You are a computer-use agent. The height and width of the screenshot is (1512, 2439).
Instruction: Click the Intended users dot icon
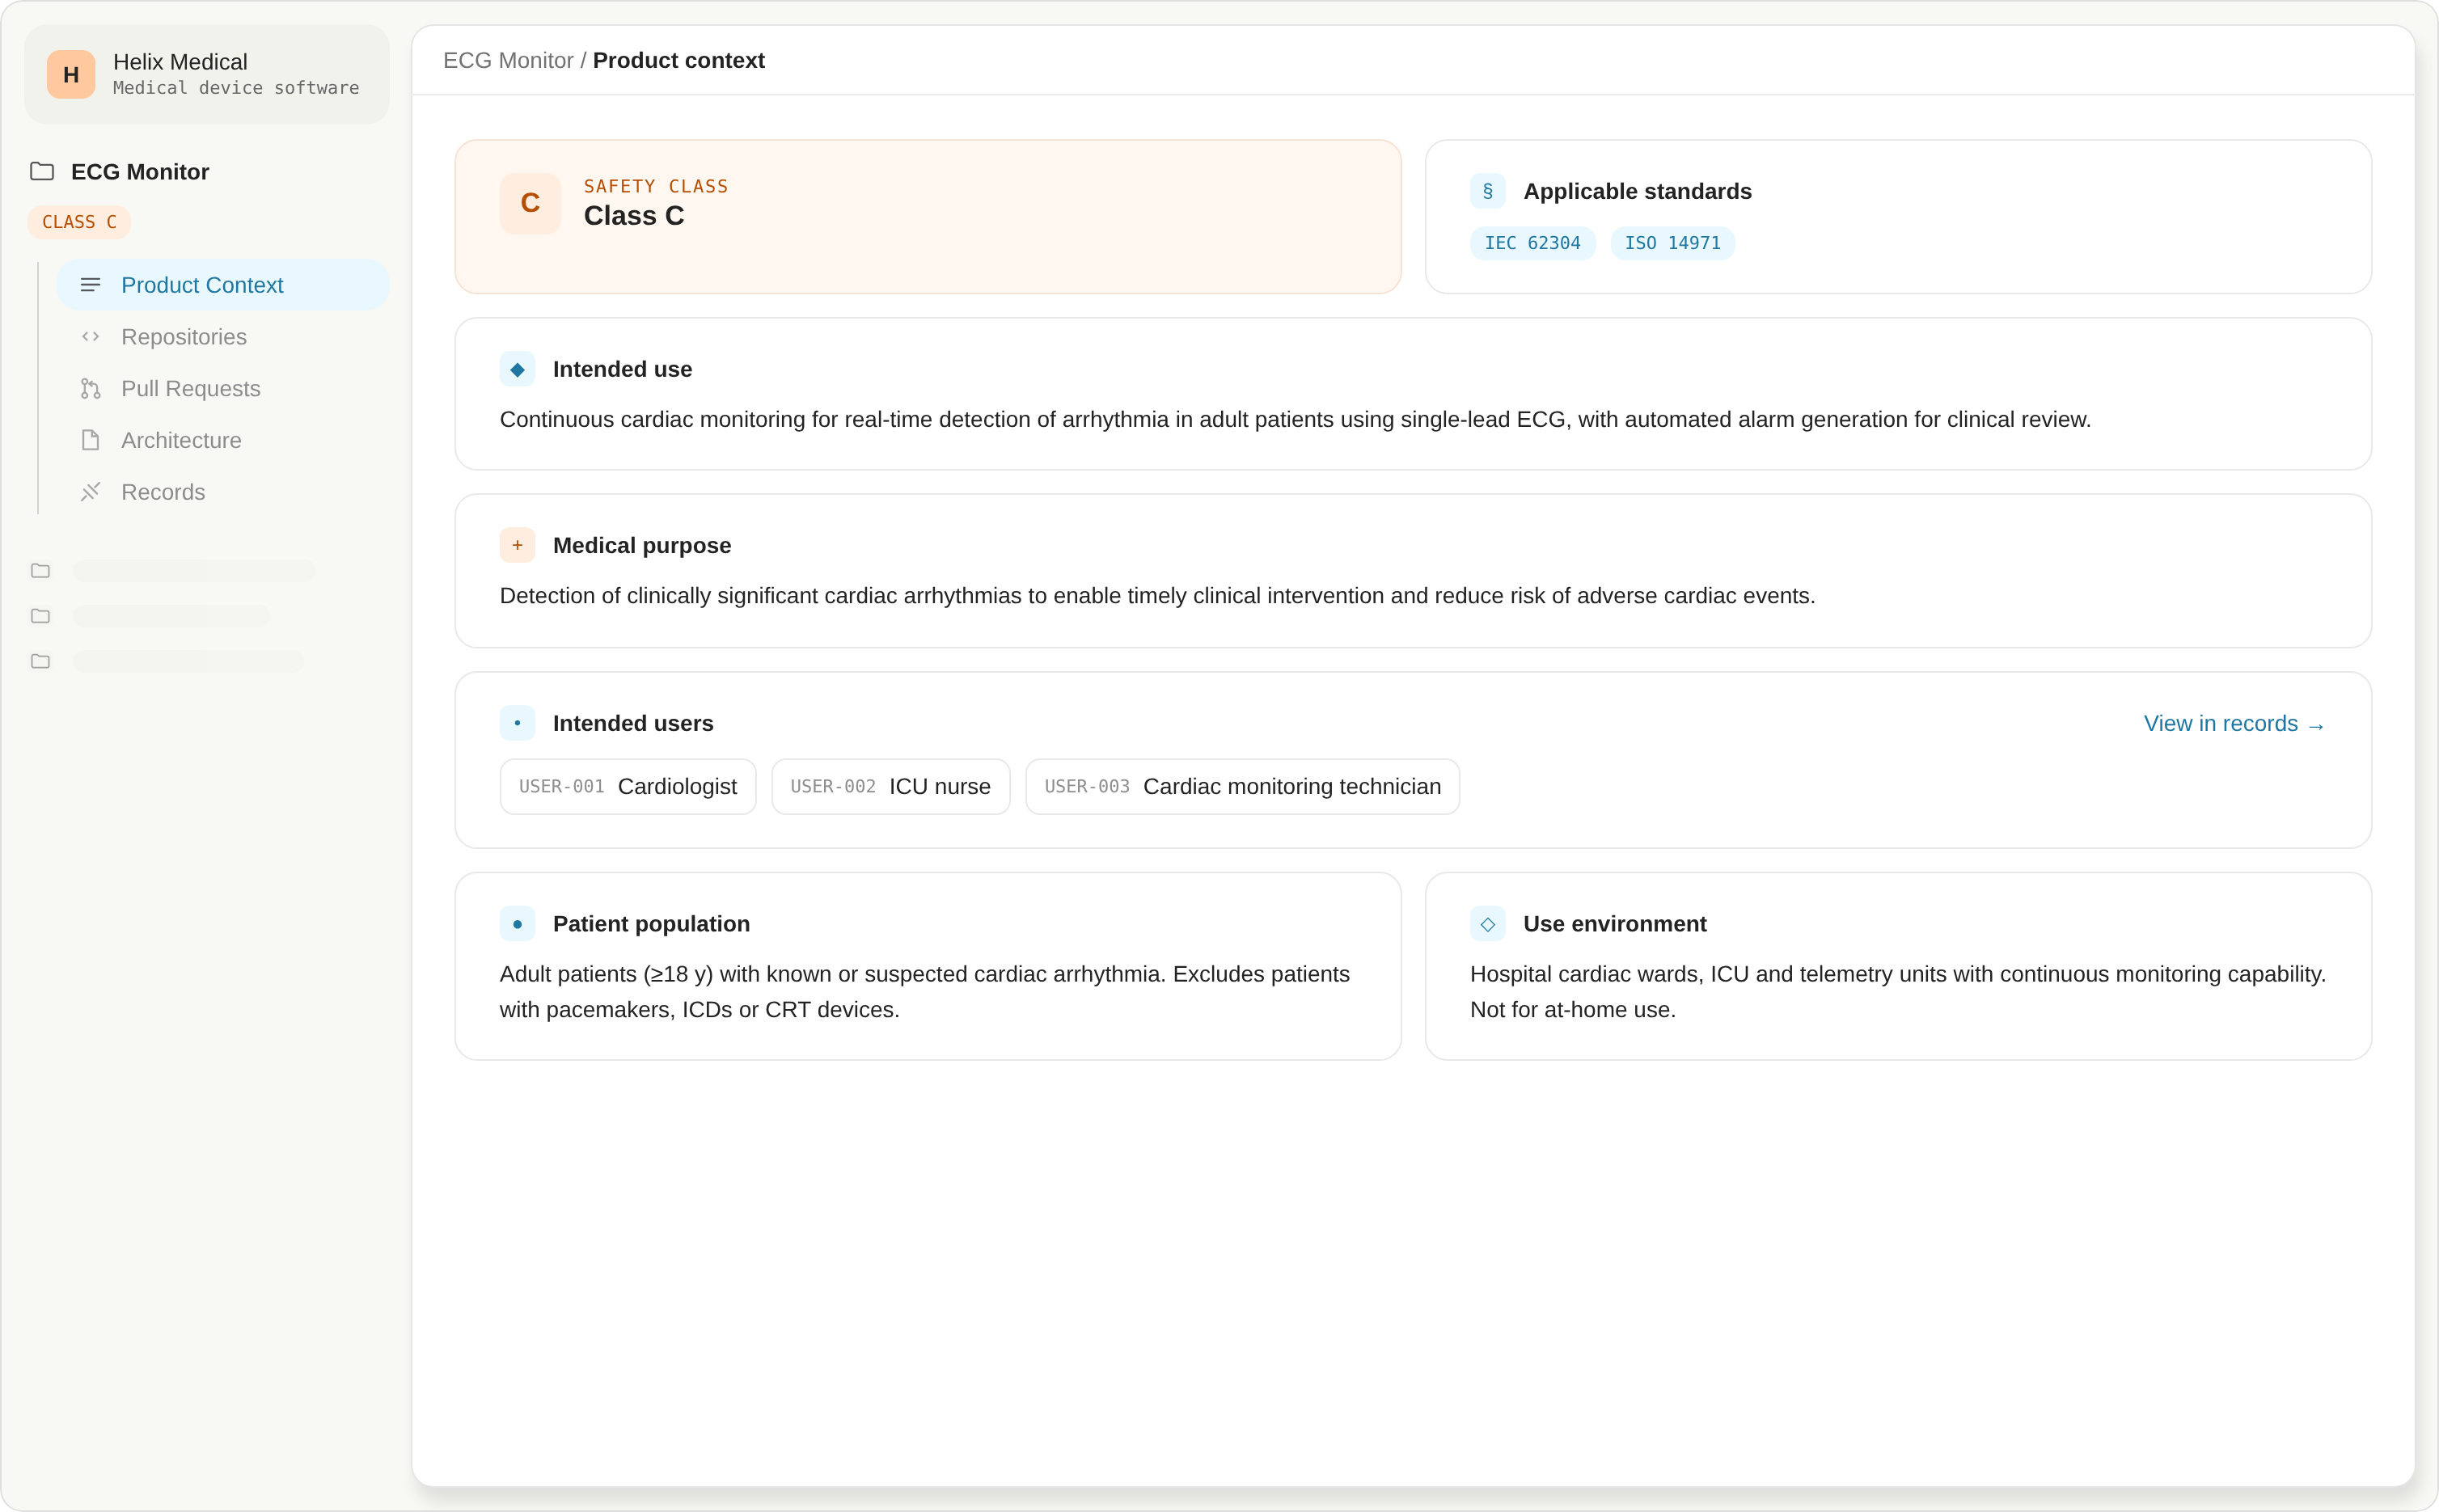[x=517, y=723]
